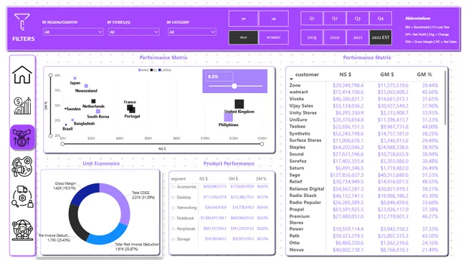This screenshot has height=260, width=466.
Task: Click the NS $ axis right range handle
Action: [262, 144]
